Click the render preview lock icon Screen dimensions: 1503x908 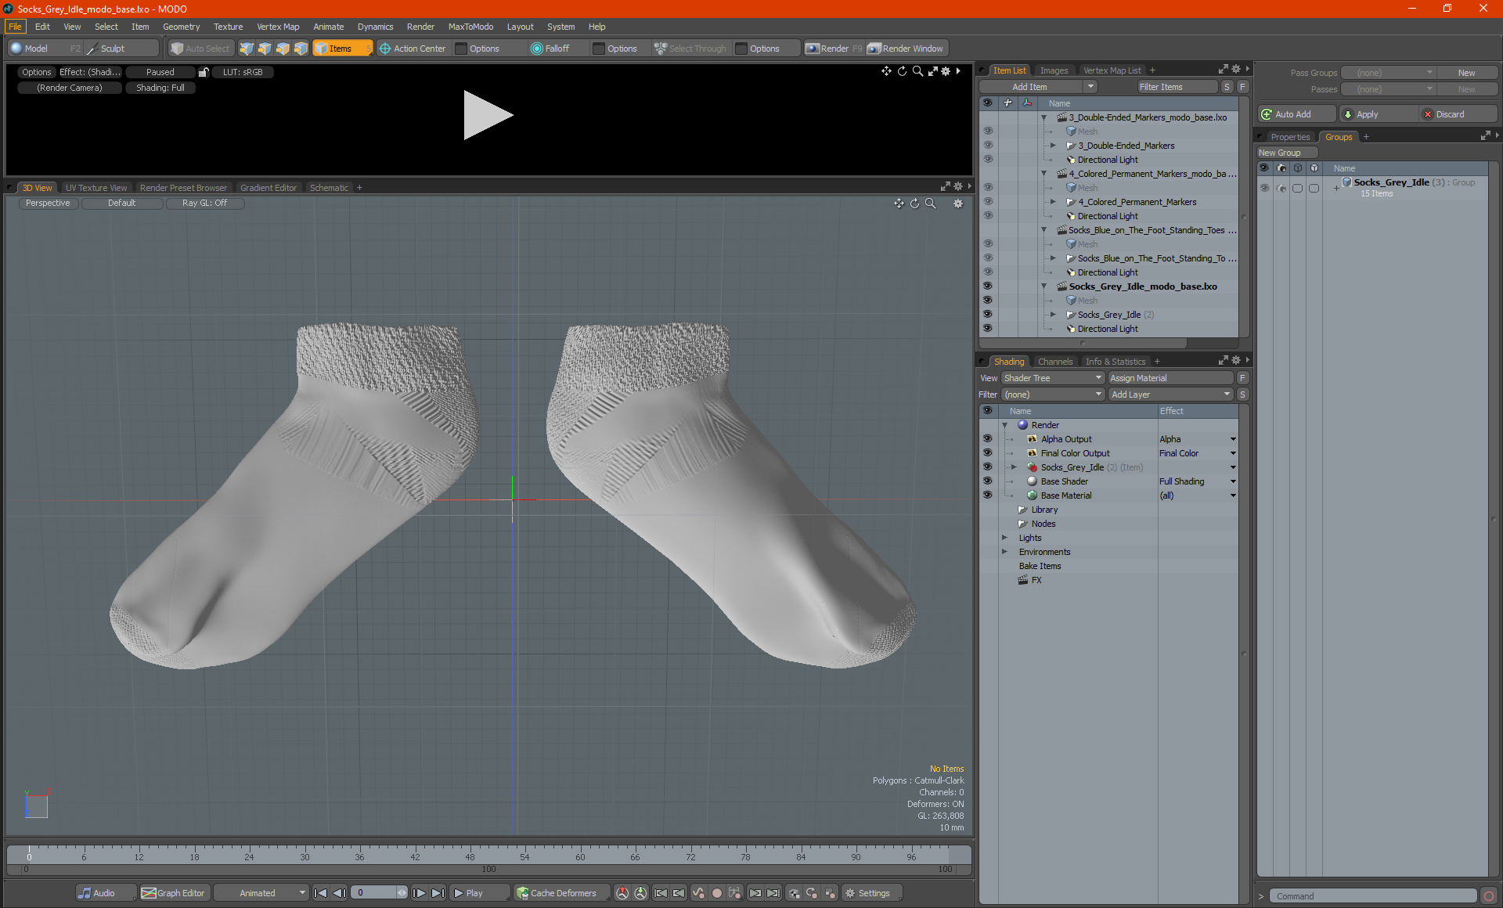[204, 72]
